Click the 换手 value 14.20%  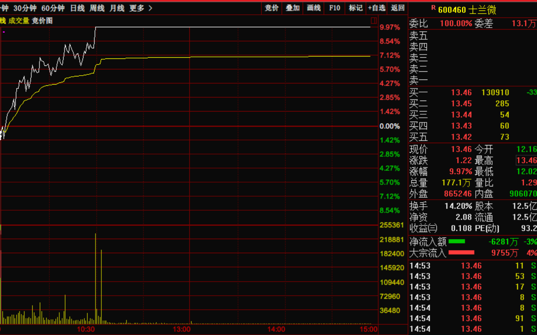458,206
